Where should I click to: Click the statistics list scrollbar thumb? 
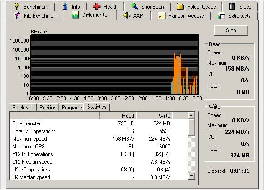(191, 128)
